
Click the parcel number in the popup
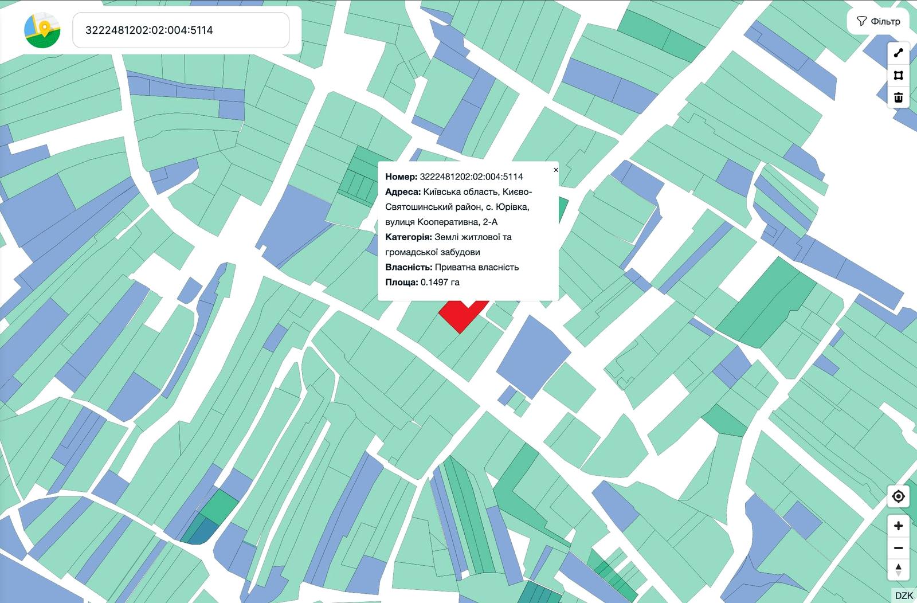pos(471,177)
